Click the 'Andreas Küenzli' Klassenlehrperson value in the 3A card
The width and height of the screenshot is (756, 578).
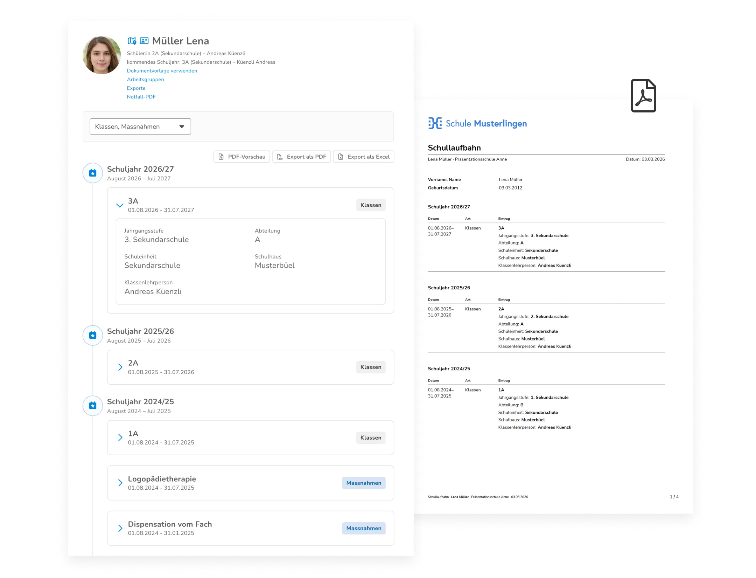(x=153, y=291)
